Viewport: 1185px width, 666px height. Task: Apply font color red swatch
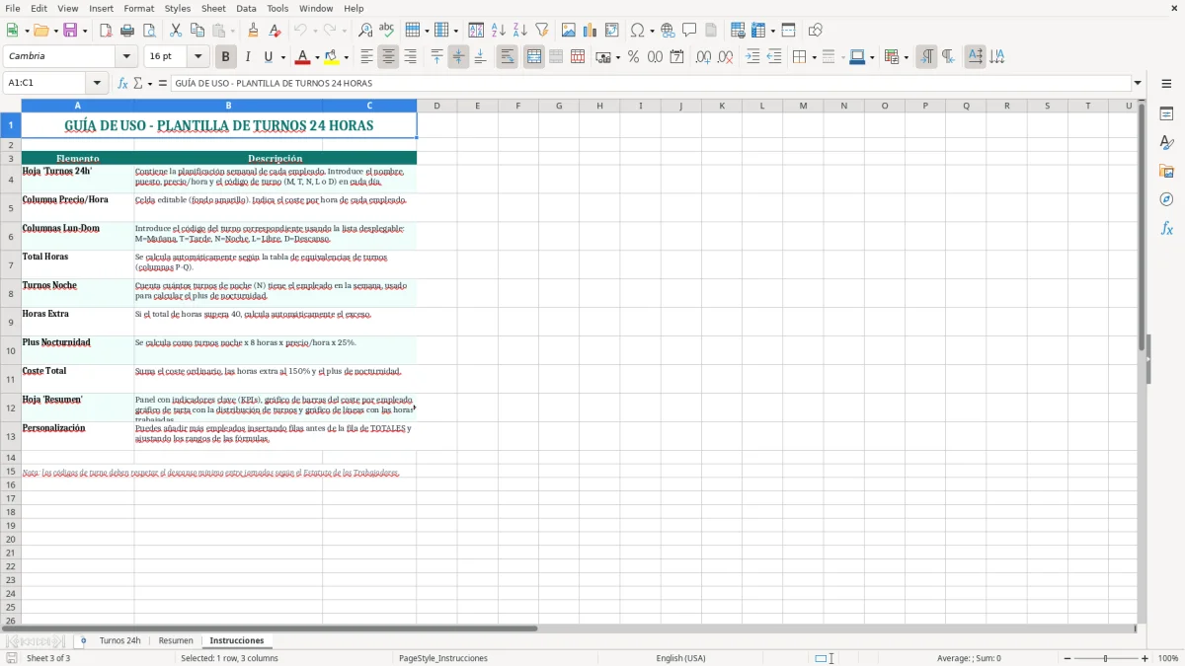coord(302,57)
